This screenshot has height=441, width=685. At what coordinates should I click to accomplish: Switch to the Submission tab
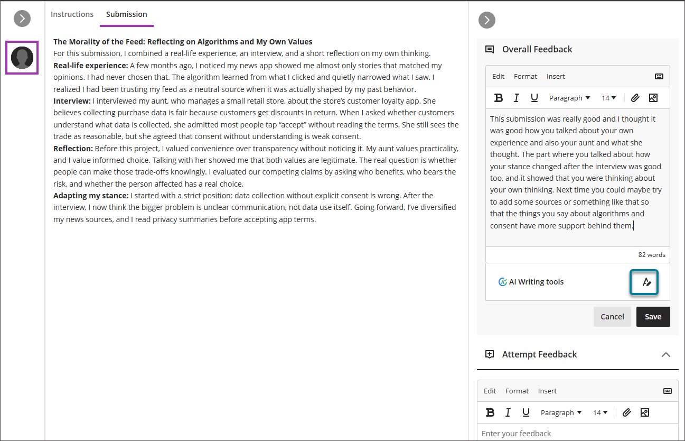[x=127, y=14]
